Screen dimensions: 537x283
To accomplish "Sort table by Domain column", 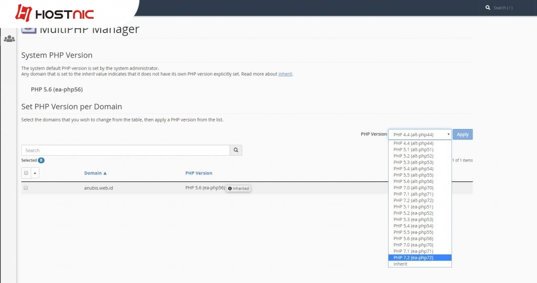I will click(95, 173).
